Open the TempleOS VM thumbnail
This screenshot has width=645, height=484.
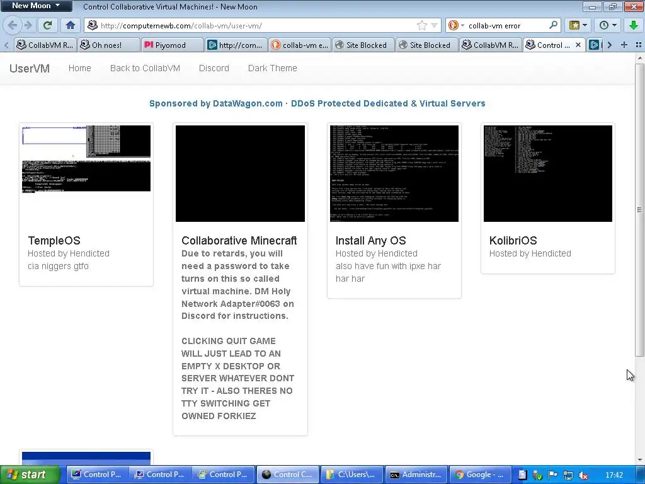click(86, 173)
